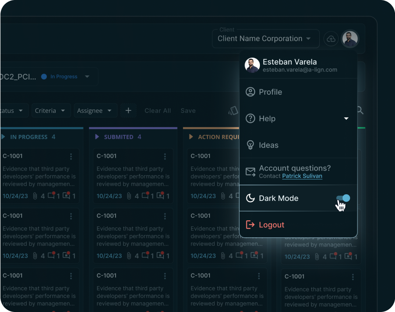
Task: Open kebab menu on third ACTION REQUIRED card
Action: [259, 276]
